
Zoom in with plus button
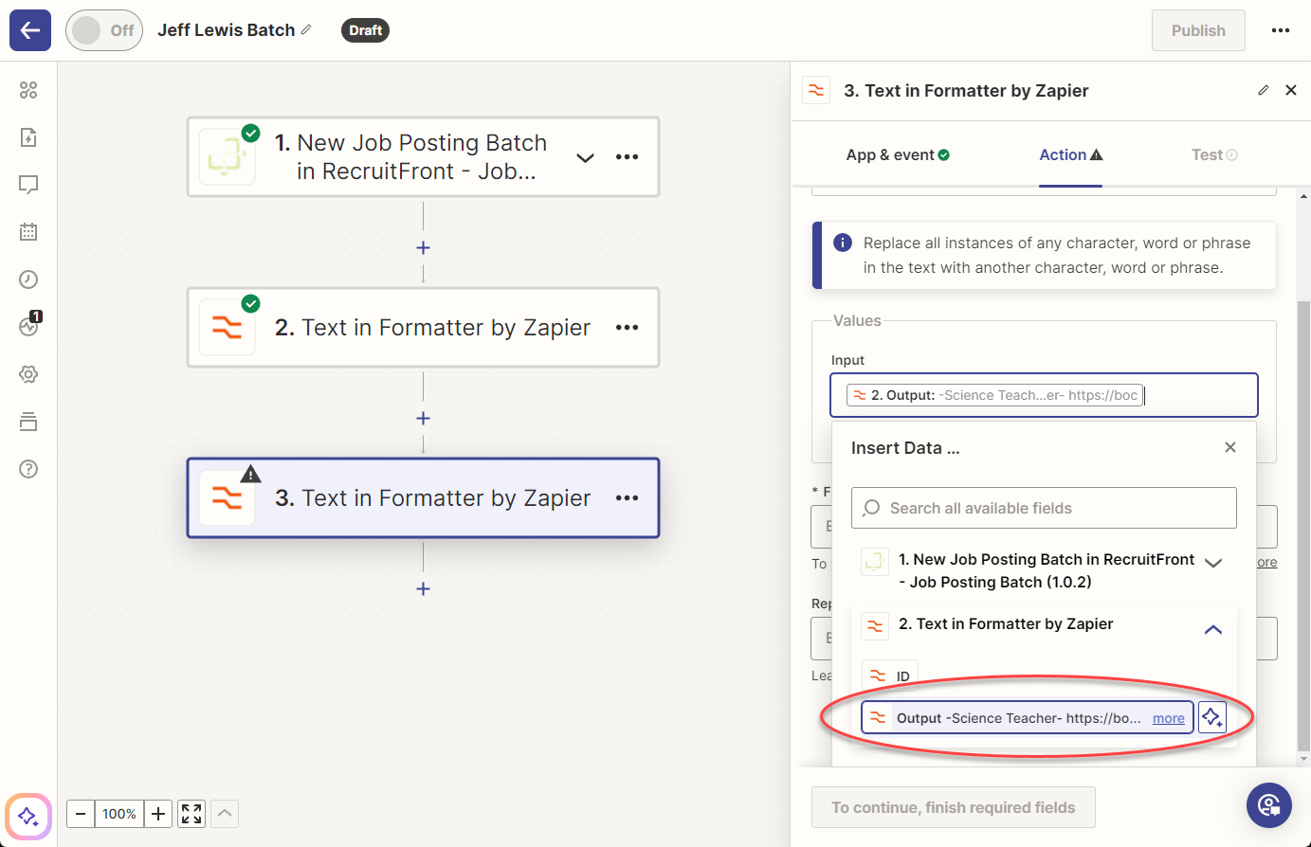tap(158, 814)
